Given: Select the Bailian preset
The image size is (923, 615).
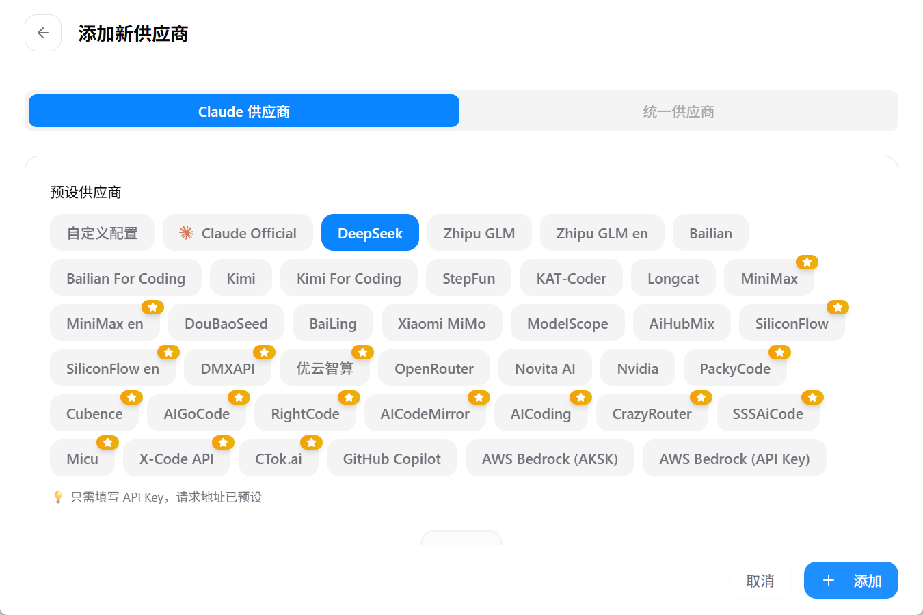Looking at the screenshot, I should tap(710, 233).
